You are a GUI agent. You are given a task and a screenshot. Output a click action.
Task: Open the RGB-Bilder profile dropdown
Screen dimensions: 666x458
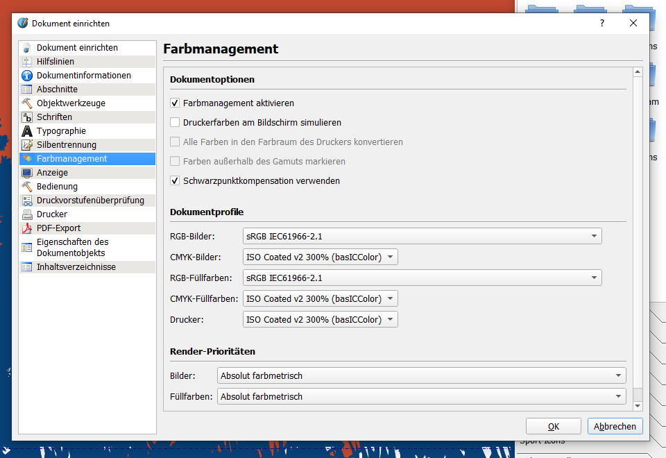tap(422, 236)
